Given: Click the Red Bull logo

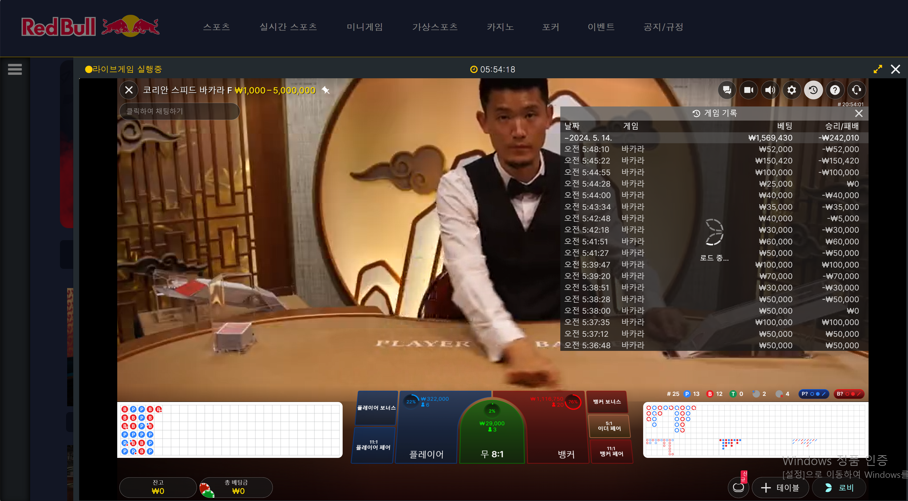Looking at the screenshot, I should tap(90, 26).
